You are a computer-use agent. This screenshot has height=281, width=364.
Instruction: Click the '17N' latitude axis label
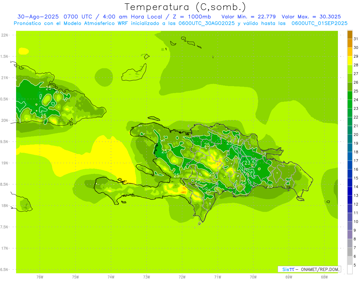point(5,248)
